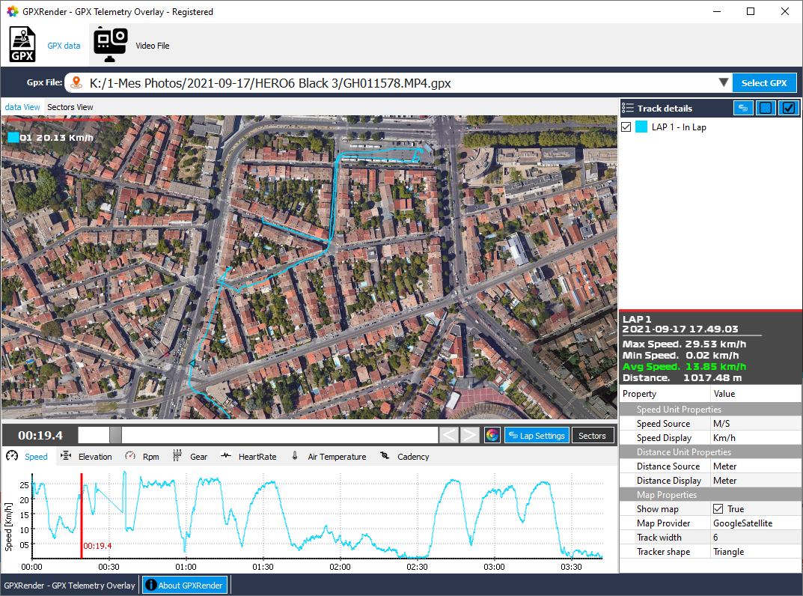Click the track reverse icon in Track details header

point(743,108)
